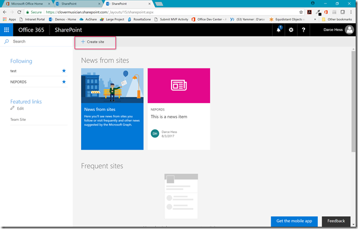Open Demos - Home bookmark
Image resolution: width=358 pixels, height=229 pixels.
[63, 20]
